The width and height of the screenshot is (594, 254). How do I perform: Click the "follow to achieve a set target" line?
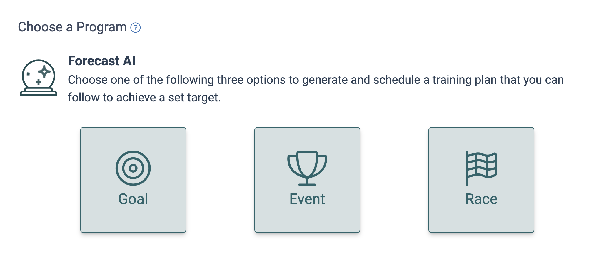pos(144,98)
